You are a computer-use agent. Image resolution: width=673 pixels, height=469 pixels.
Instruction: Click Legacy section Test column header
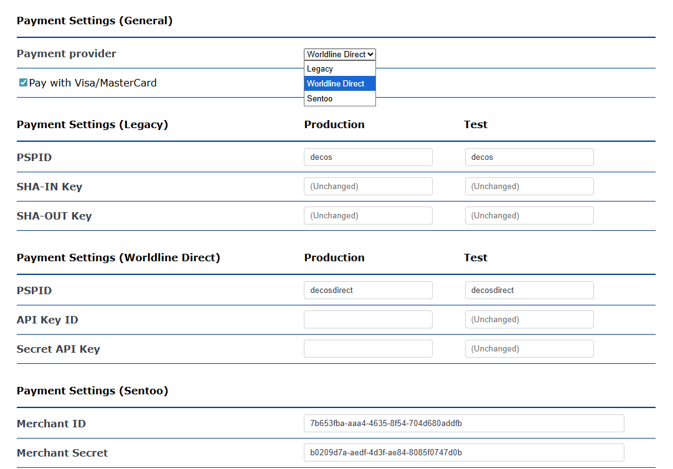click(476, 124)
